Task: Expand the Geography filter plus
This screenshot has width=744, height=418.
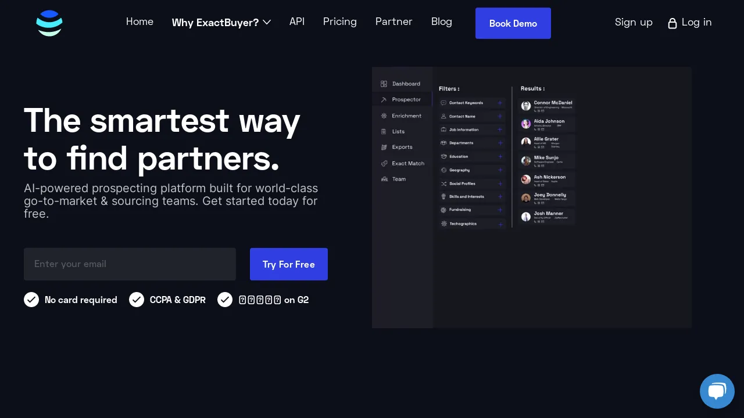Action: click(500, 170)
